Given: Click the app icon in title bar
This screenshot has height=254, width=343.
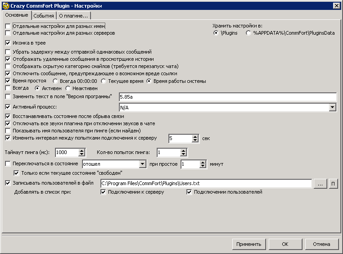Looking at the screenshot, I should (5, 5).
